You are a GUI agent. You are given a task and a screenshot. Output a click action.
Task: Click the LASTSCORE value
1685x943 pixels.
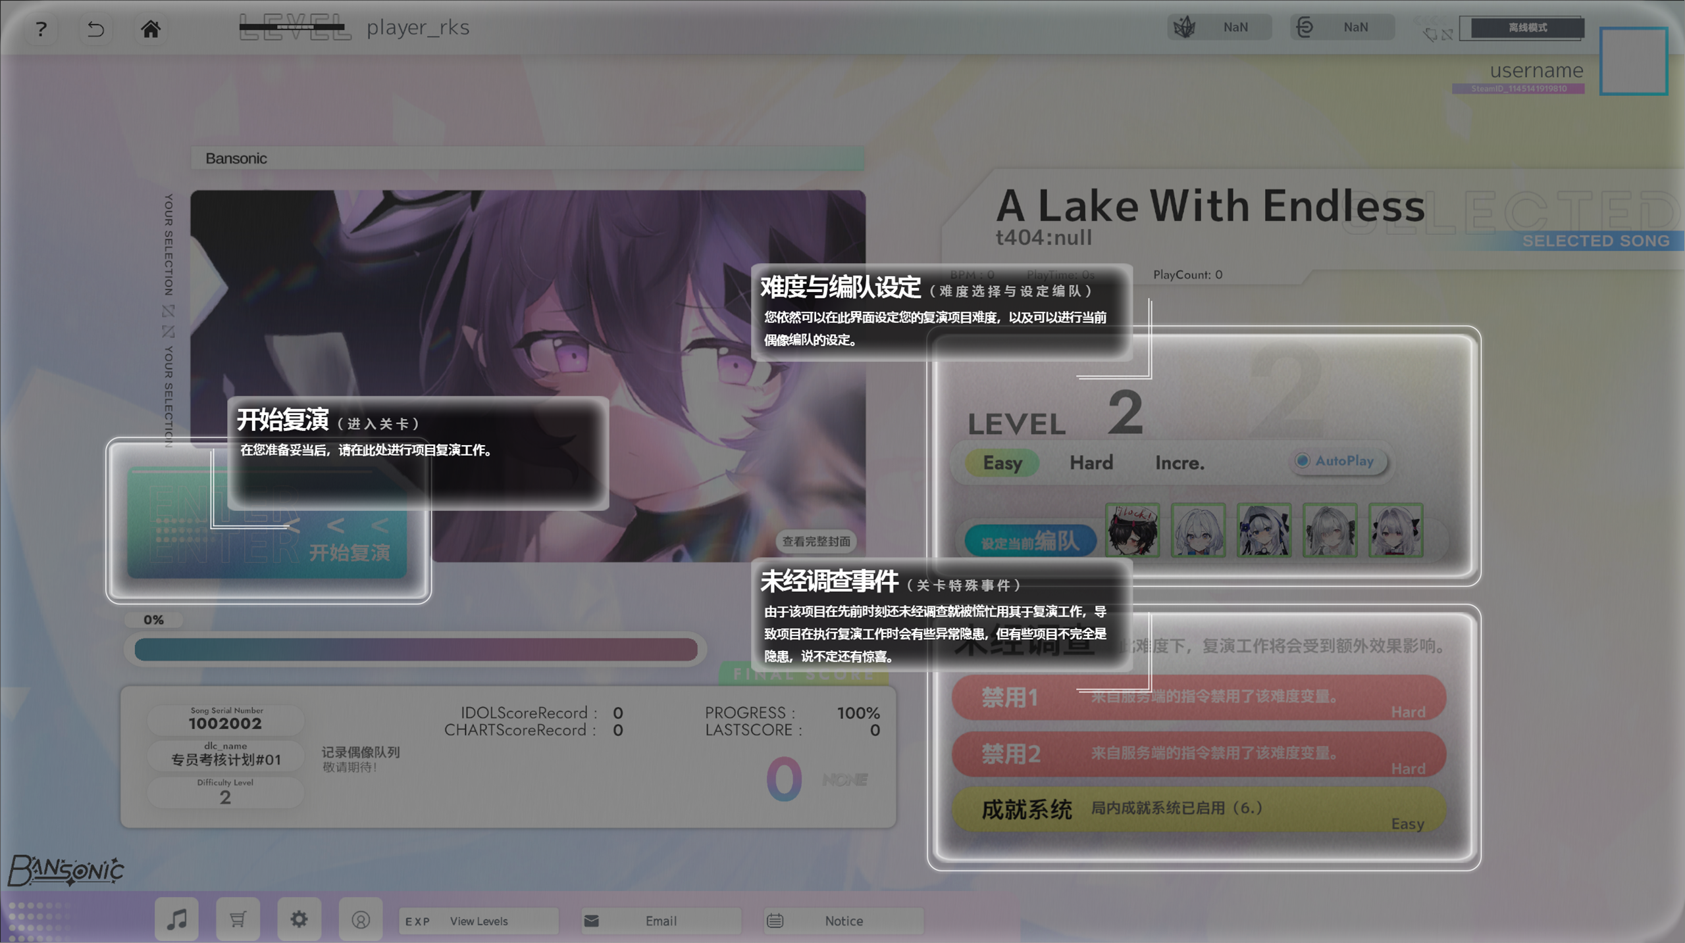(875, 730)
